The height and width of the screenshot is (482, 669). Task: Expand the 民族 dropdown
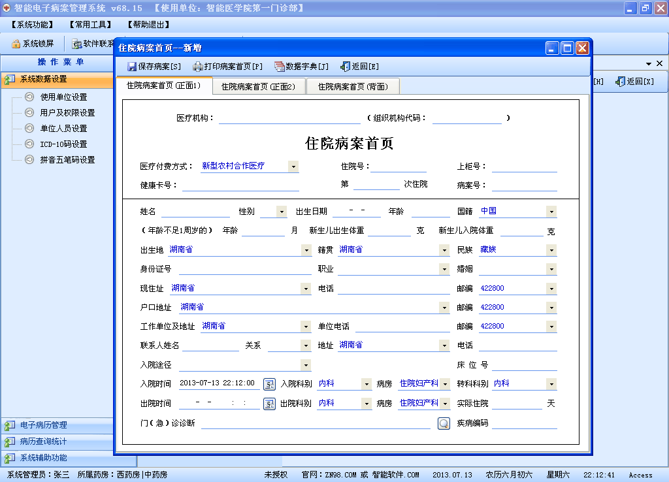[551, 250]
